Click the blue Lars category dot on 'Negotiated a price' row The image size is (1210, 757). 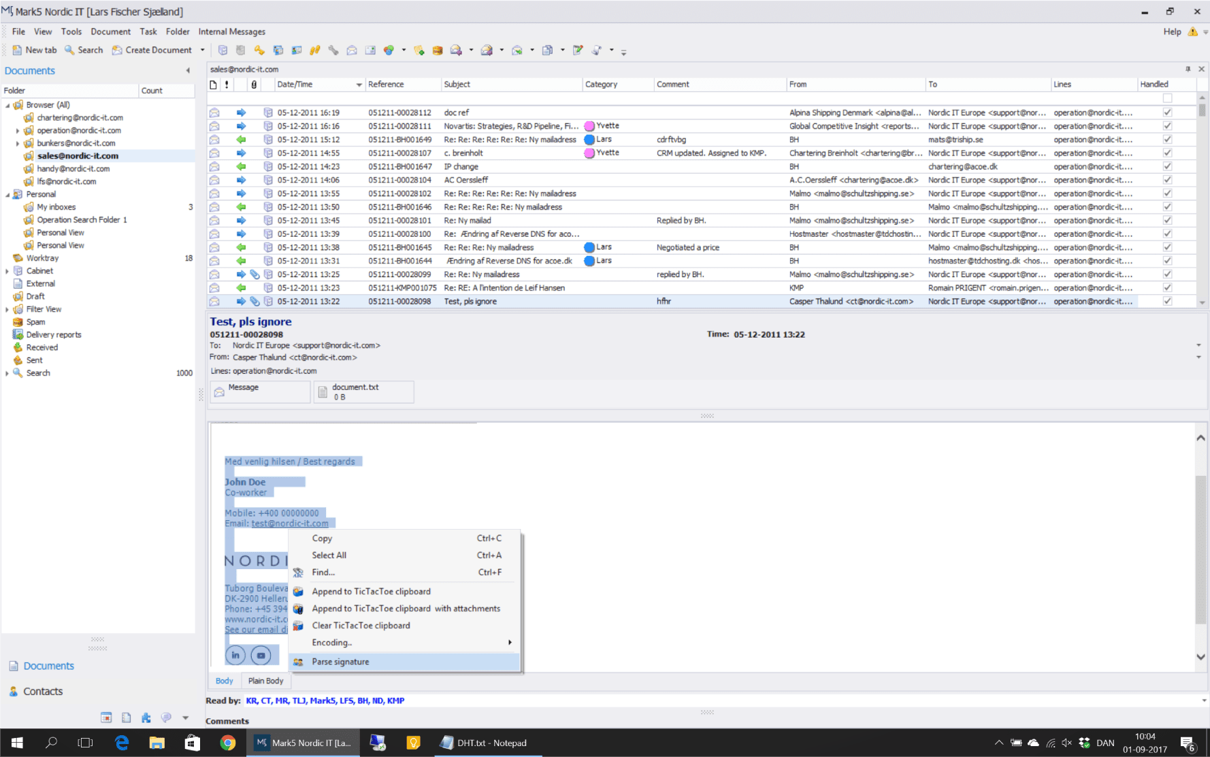point(589,247)
